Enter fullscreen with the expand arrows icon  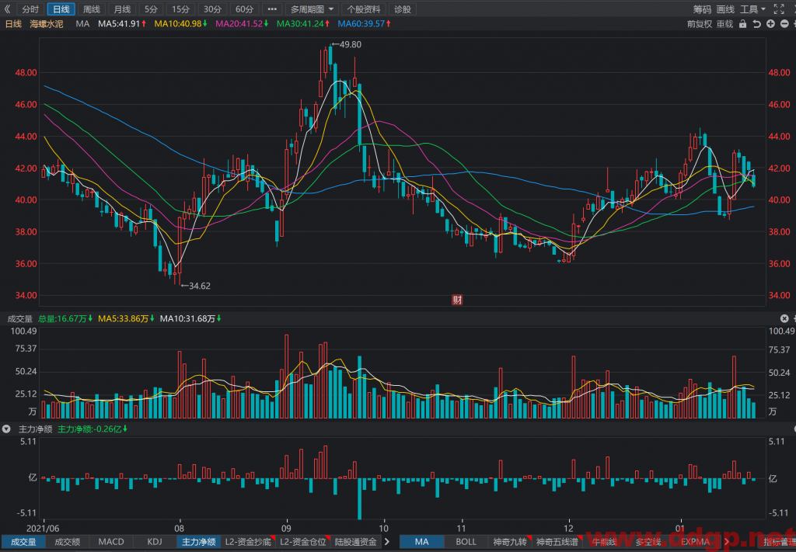[779, 9]
